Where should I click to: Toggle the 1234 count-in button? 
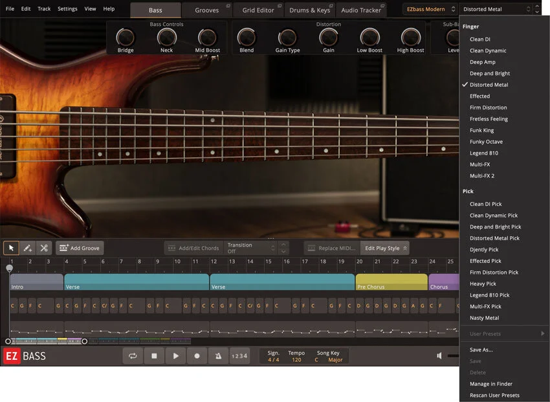[239, 355]
